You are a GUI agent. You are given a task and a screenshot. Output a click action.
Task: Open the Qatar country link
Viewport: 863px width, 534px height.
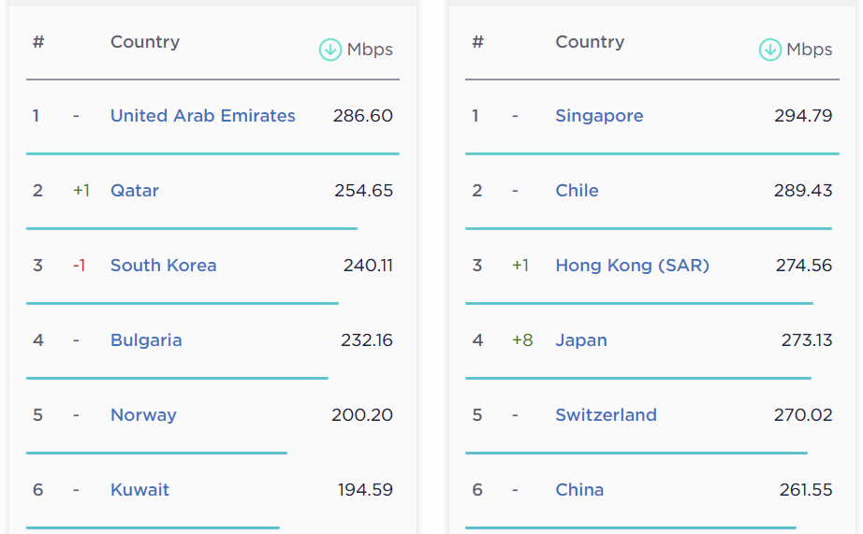point(135,191)
